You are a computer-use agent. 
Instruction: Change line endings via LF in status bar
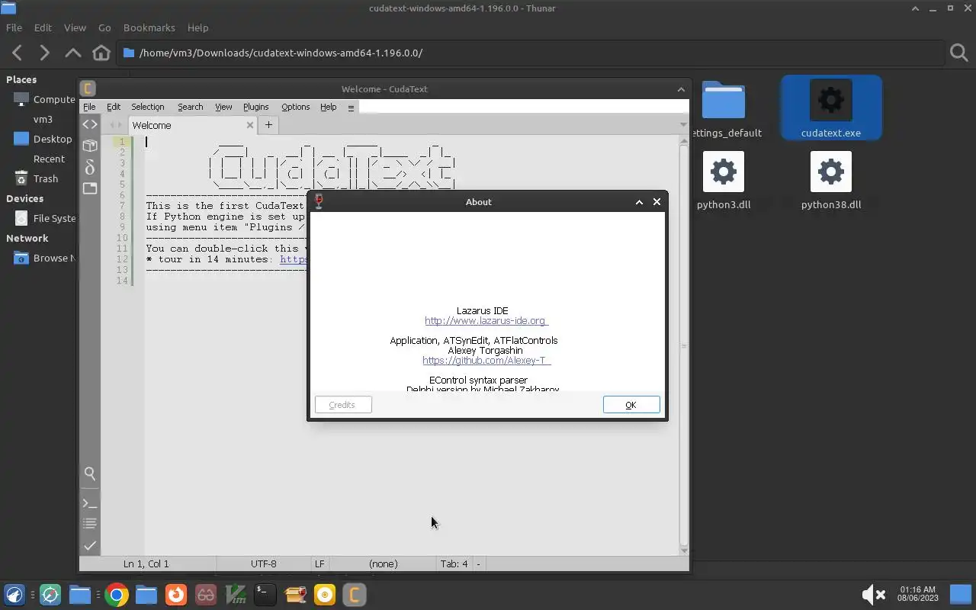pyautogui.click(x=319, y=564)
